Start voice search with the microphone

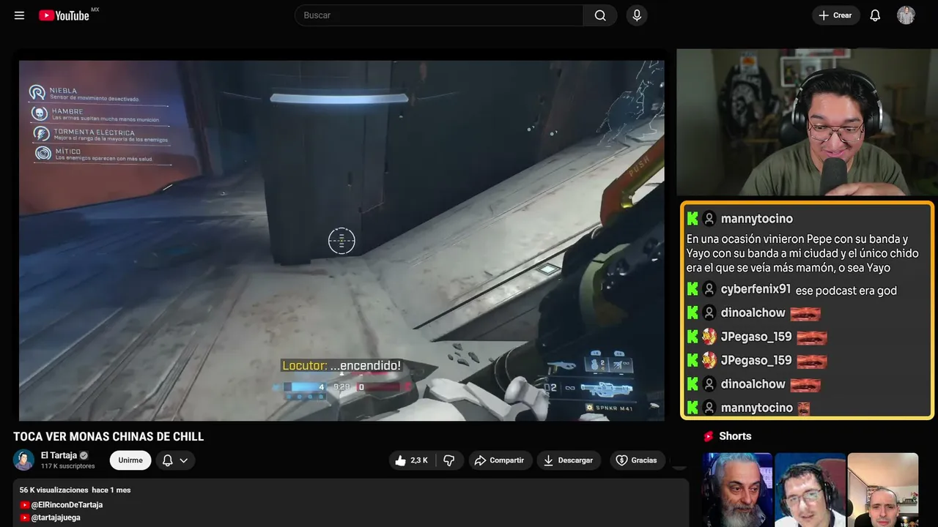[x=637, y=15]
